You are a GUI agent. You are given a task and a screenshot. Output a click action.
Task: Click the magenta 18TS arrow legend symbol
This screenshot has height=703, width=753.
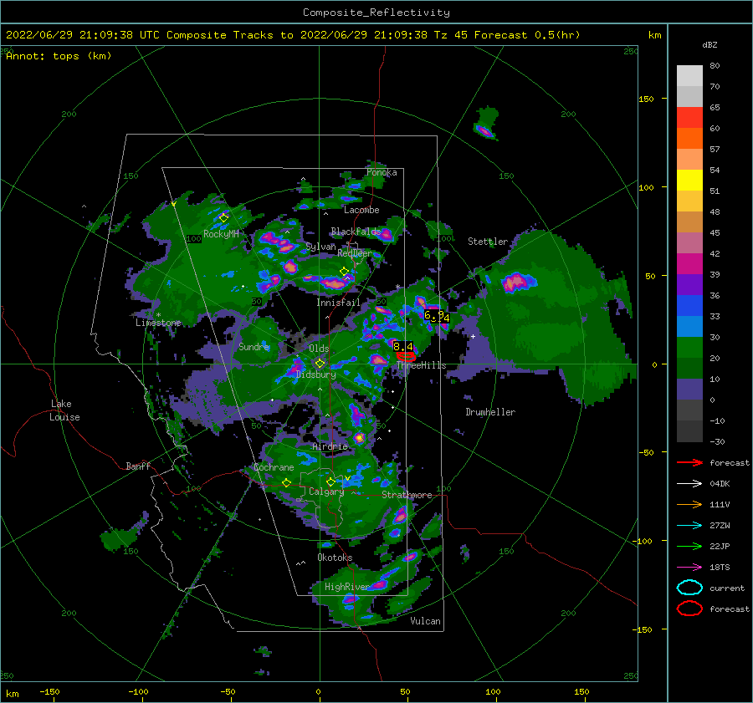click(689, 568)
